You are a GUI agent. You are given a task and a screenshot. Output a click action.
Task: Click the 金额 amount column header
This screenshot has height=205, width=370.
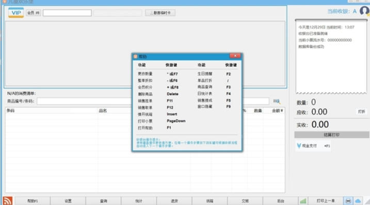click(x=277, y=111)
